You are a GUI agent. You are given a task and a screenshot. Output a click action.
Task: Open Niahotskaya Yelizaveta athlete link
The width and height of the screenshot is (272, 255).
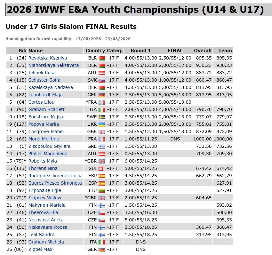53,65
